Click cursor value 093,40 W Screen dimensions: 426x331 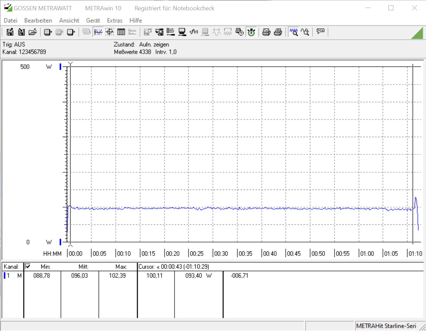click(198, 276)
